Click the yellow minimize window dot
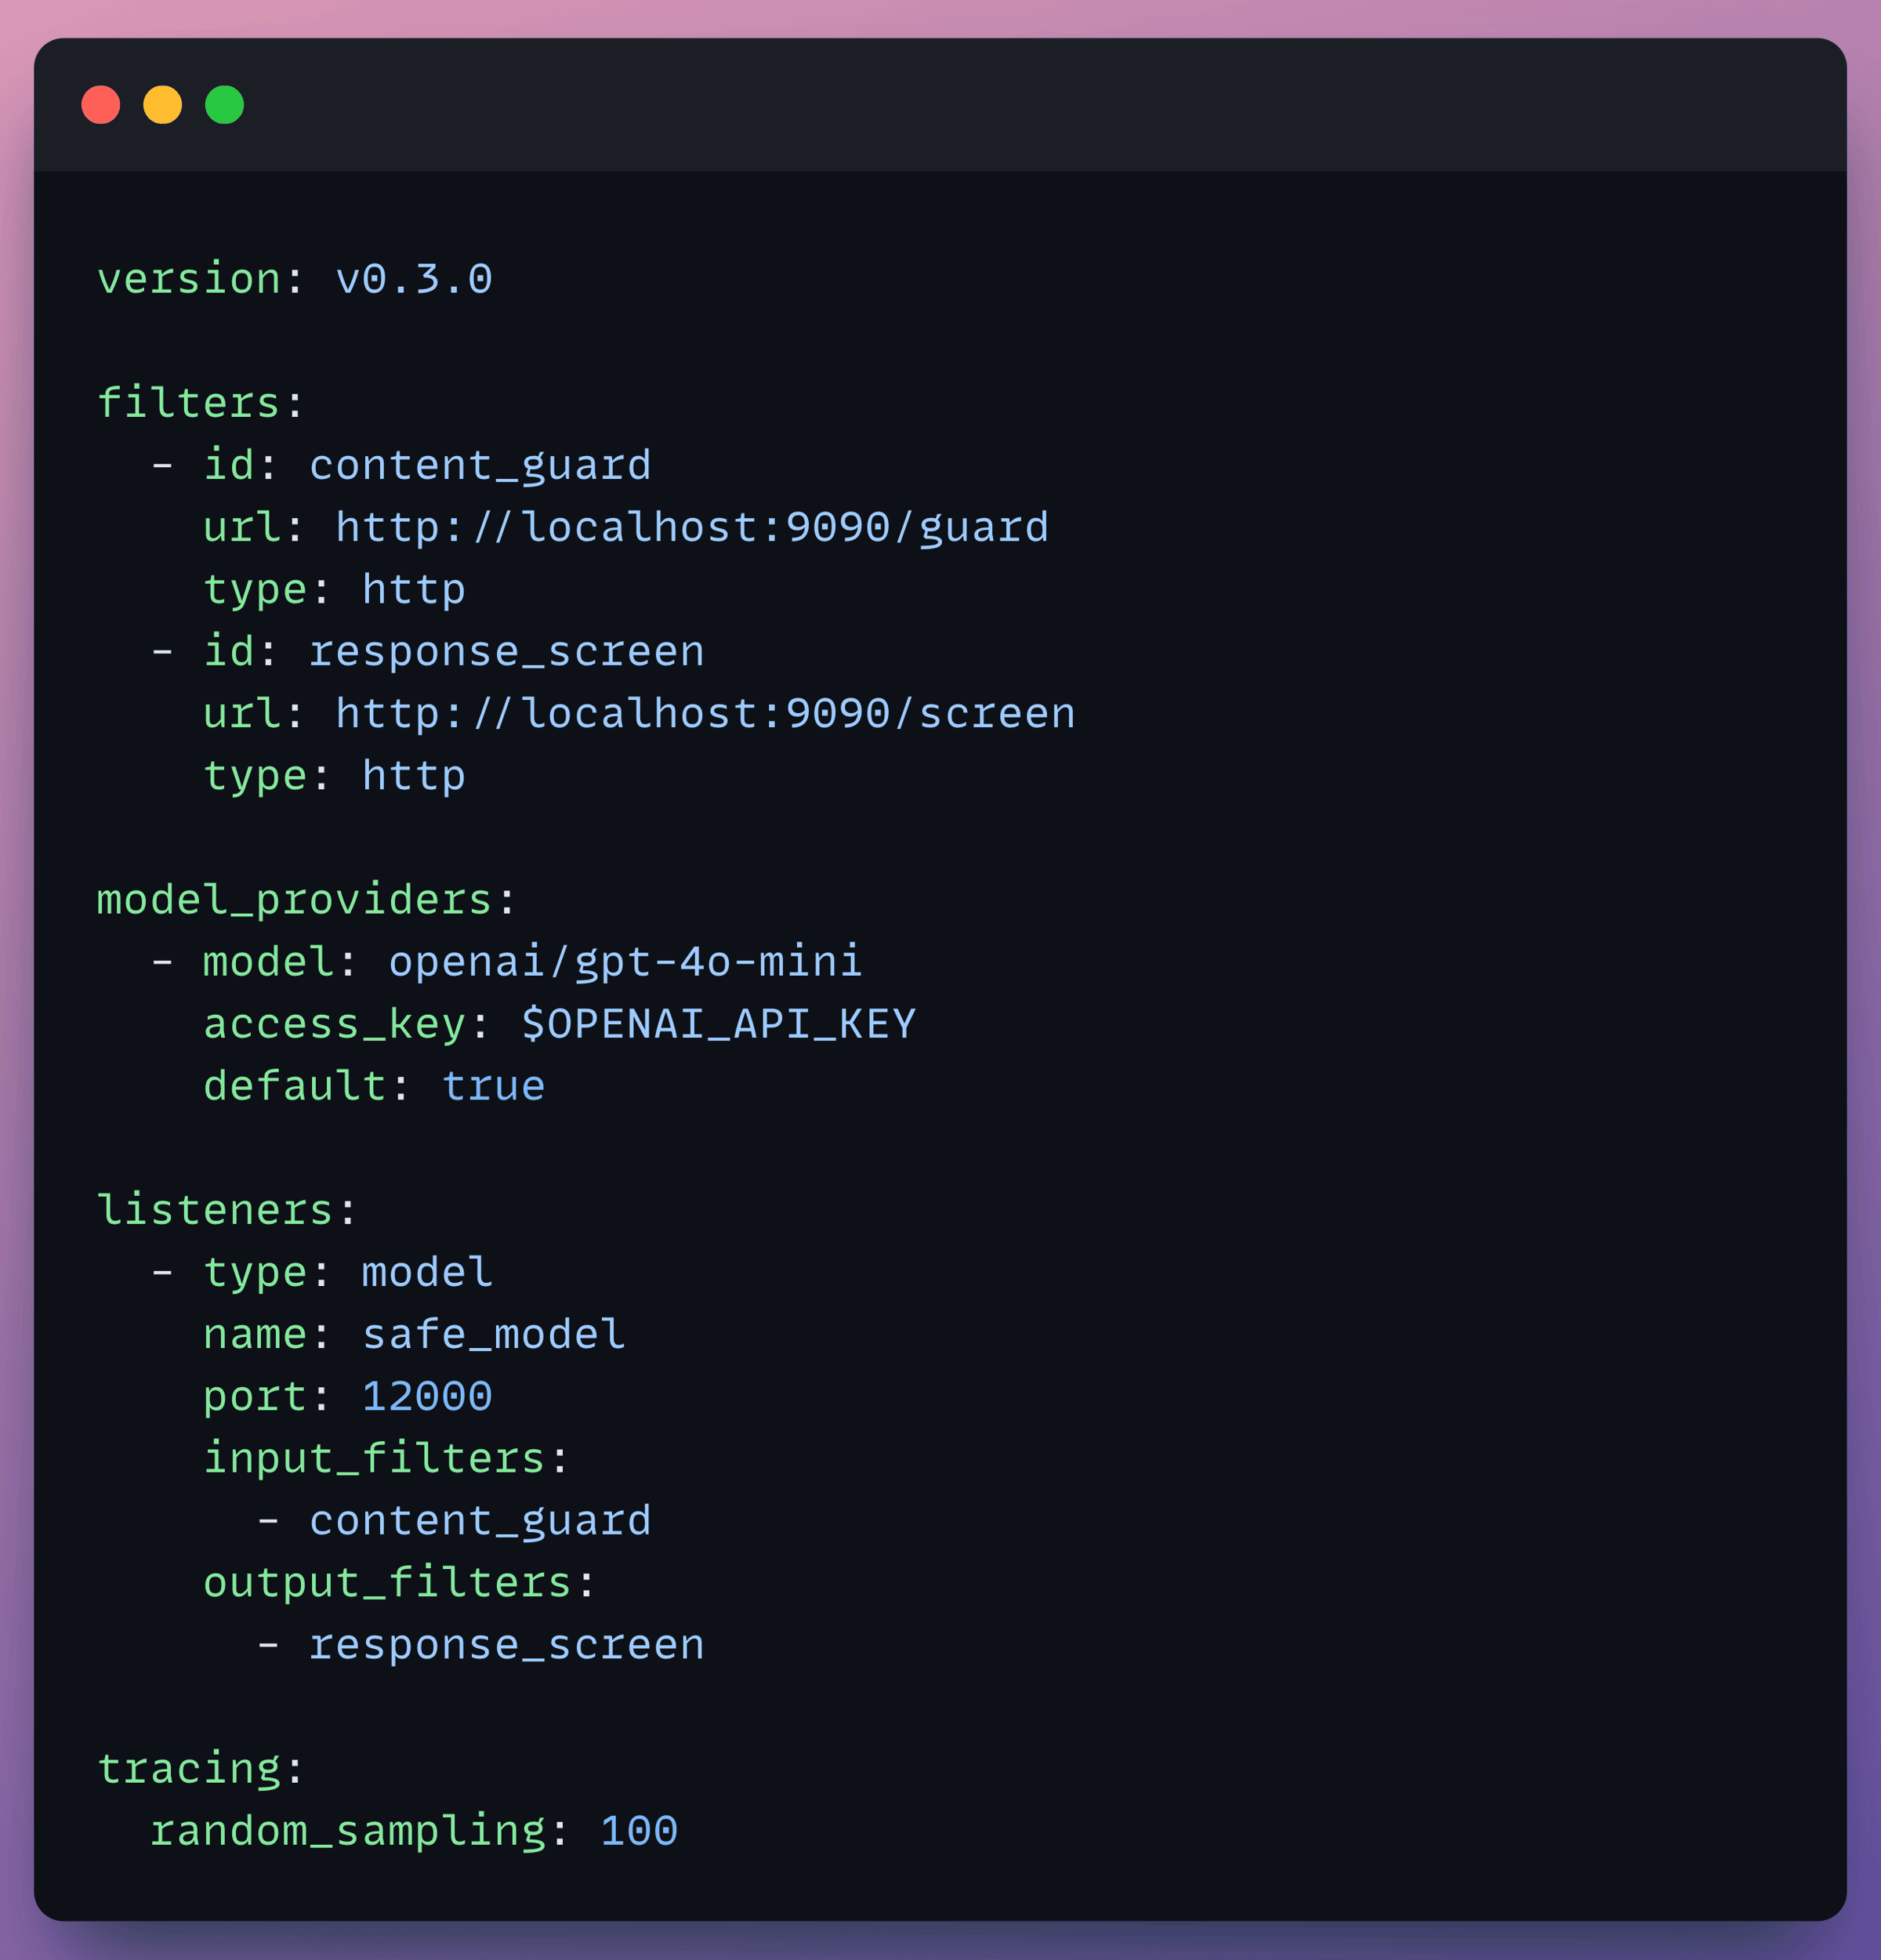The width and height of the screenshot is (1881, 1960). [x=163, y=105]
